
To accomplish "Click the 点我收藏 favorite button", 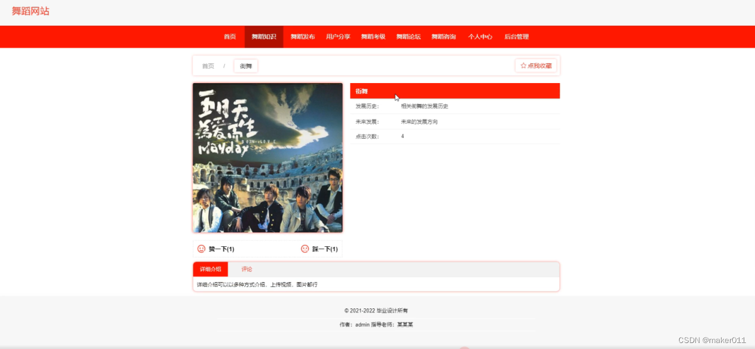I will (x=536, y=66).
